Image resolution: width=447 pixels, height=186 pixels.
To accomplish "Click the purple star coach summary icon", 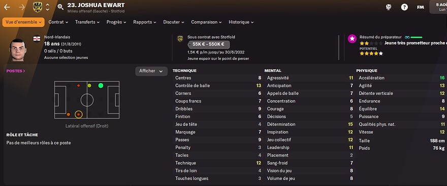I will point(352,39).
